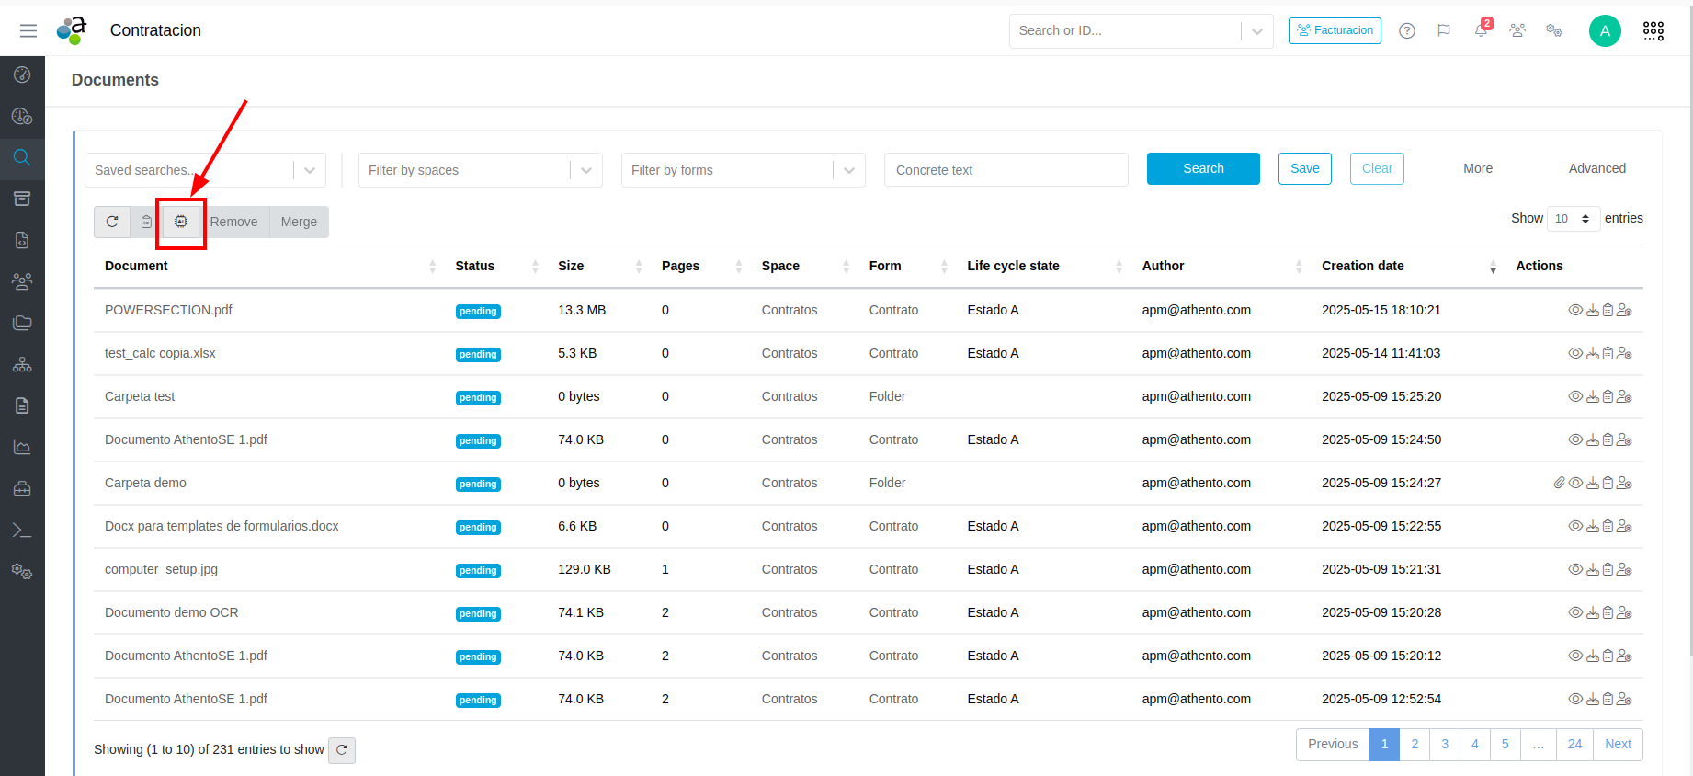Refresh the documents list from the toolbar
This screenshot has height=776, width=1693.
tap(112, 222)
